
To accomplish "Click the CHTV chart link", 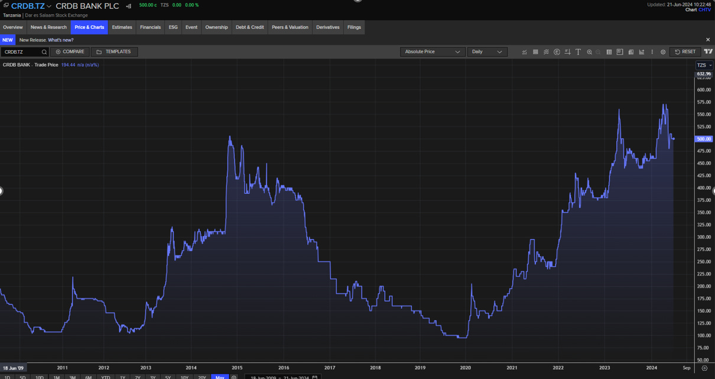I will [705, 9].
